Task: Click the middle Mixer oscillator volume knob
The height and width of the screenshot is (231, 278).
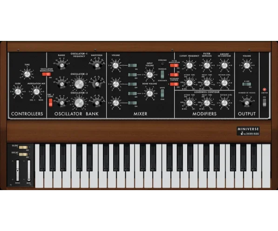Action: click(x=115, y=84)
